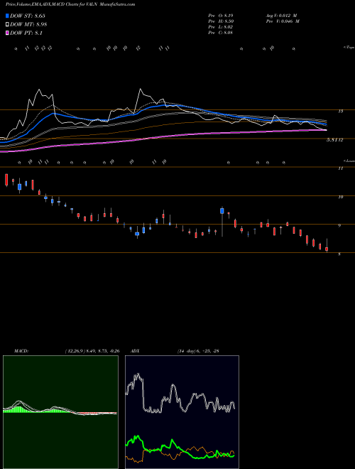Click the blue DOW ST legend swatch
The image size is (355, 469).
pos(7,16)
